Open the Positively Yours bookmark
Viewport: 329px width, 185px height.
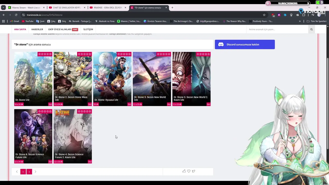click(x=261, y=21)
